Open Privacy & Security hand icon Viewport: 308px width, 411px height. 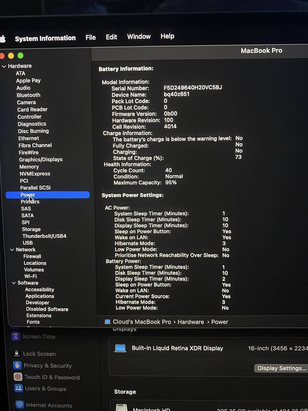click(17, 365)
